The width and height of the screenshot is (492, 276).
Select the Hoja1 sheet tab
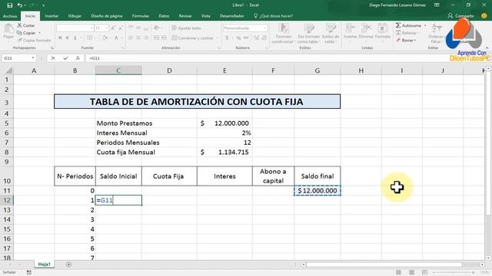45,264
